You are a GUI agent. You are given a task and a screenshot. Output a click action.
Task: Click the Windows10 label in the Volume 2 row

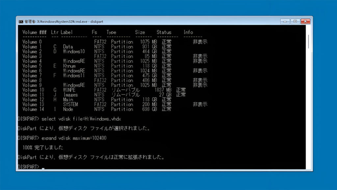point(74,52)
